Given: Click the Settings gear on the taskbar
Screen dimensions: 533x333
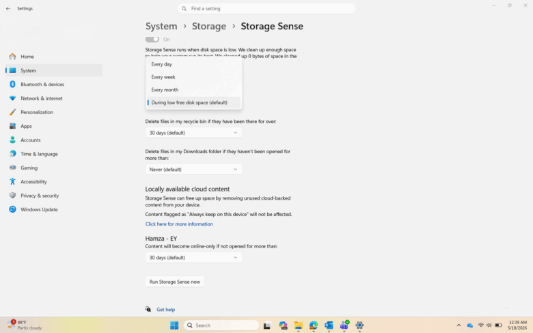Looking at the screenshot, I should [x=359, y=325].
